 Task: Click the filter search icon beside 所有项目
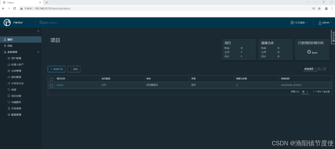(319, 69)
